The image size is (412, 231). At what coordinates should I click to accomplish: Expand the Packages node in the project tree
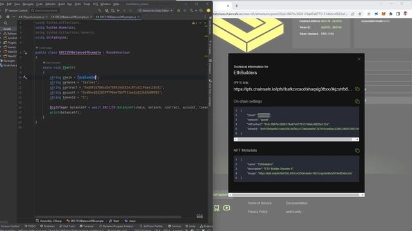click(8, 61)
